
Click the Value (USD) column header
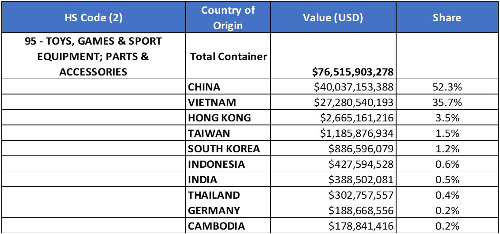pos(333,18)
